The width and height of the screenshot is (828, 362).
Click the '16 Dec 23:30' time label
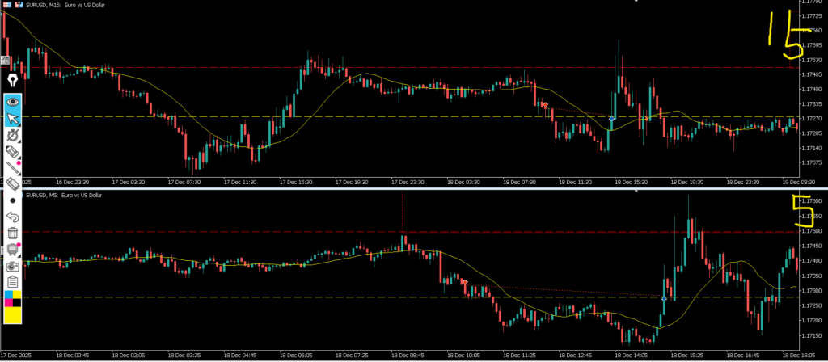tap(72, 182)
